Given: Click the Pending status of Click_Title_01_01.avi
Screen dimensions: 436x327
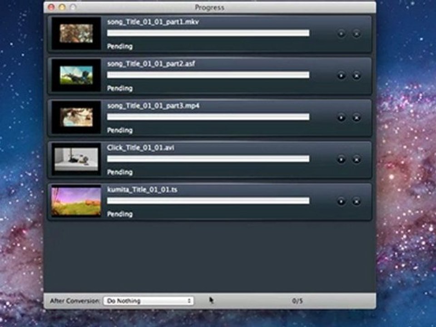Looking at the screenshot, I should (120, 173).
